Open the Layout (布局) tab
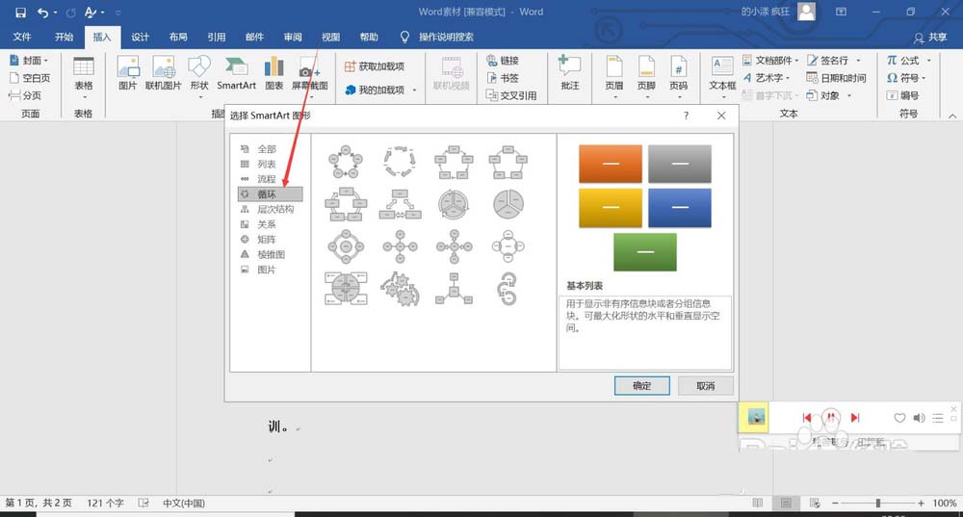Image resolution: width=963 pixels, height=517 pixels. click(x=178, y=37)
